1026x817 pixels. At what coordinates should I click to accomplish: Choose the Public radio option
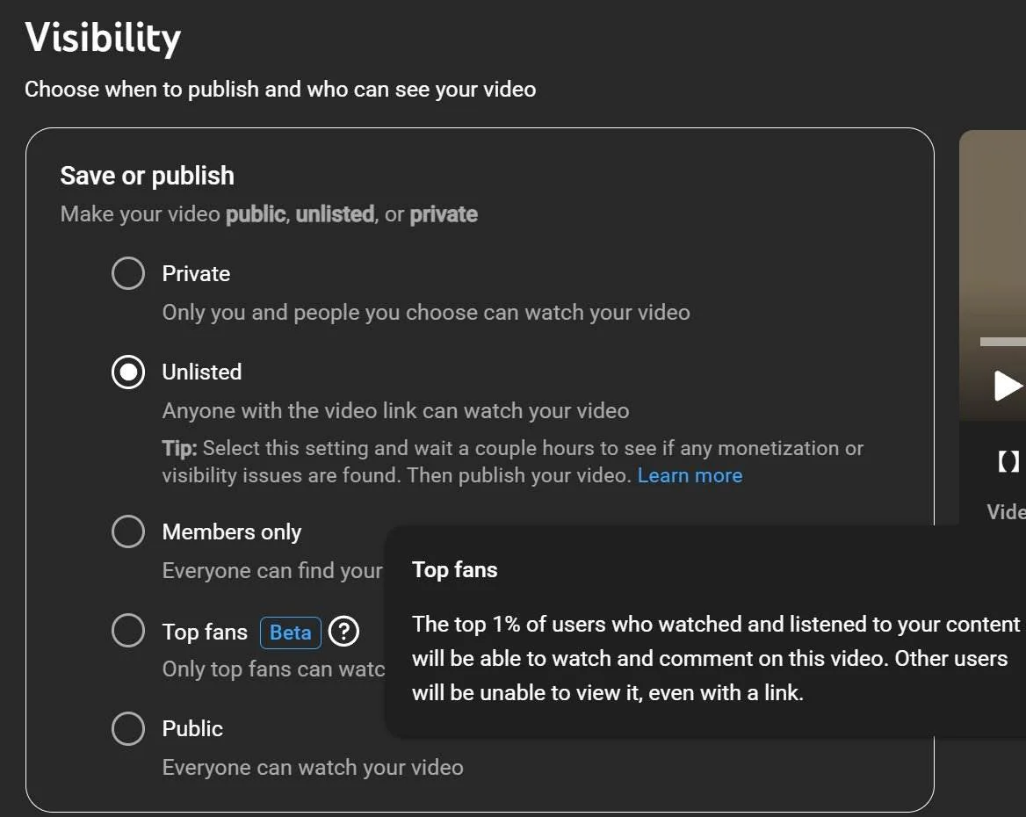[128, 728]
